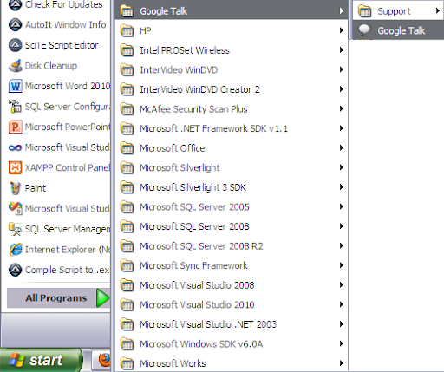Click the AutoIt icon beside Check For Updates
444x372 pixels.
coord(15,5)
